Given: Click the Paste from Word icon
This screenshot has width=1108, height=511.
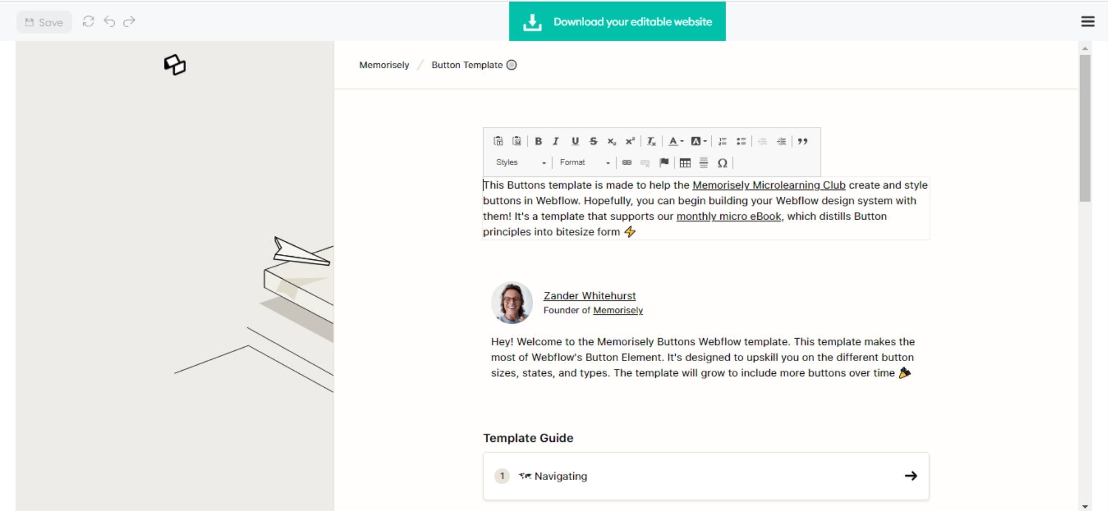Looking at the screenshot, I should (516, 141).
